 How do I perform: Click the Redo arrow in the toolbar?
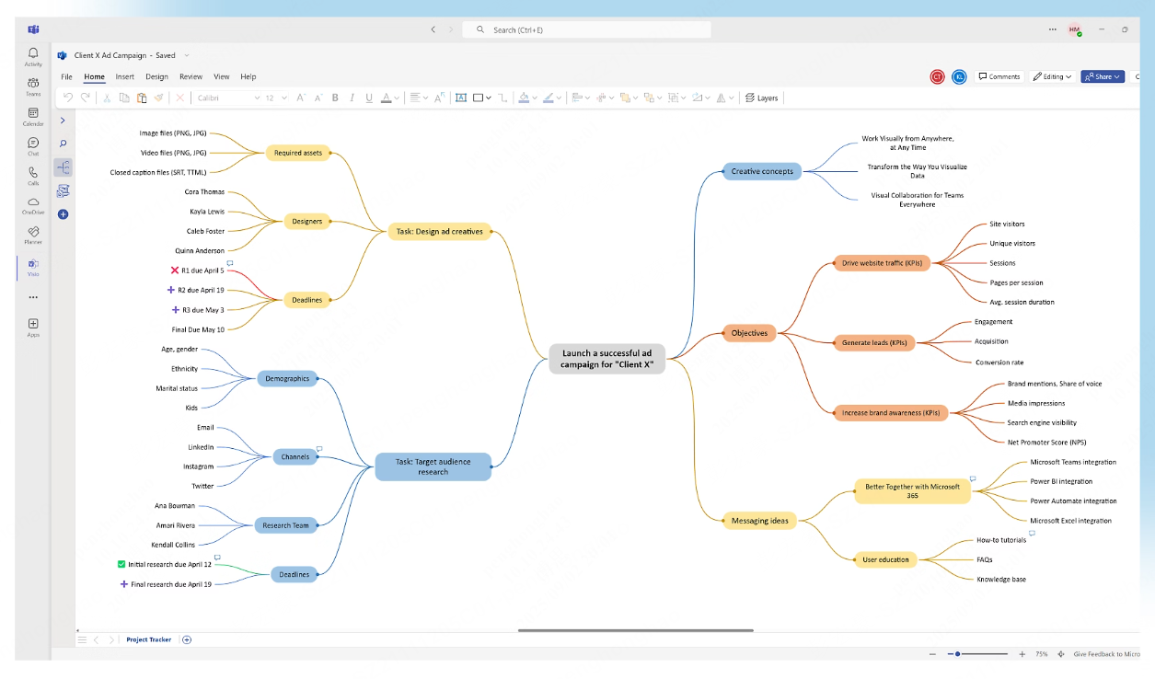coord(86,98)
